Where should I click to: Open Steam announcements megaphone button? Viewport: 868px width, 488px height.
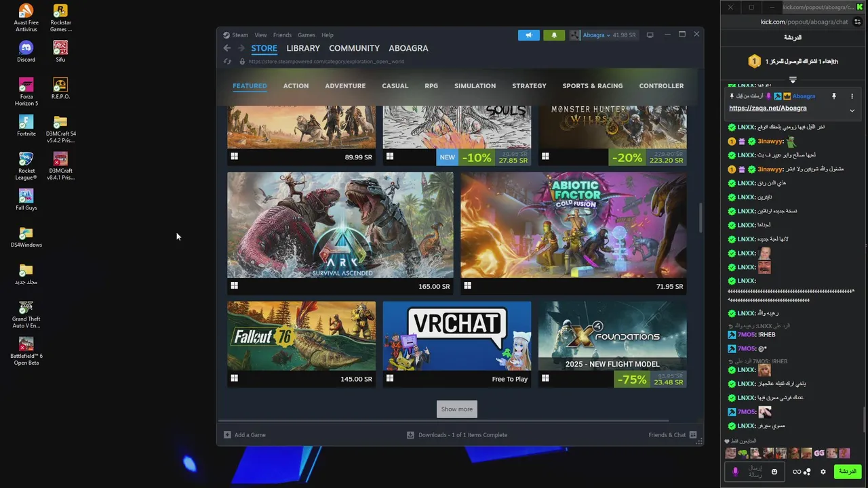coord(529,35)
